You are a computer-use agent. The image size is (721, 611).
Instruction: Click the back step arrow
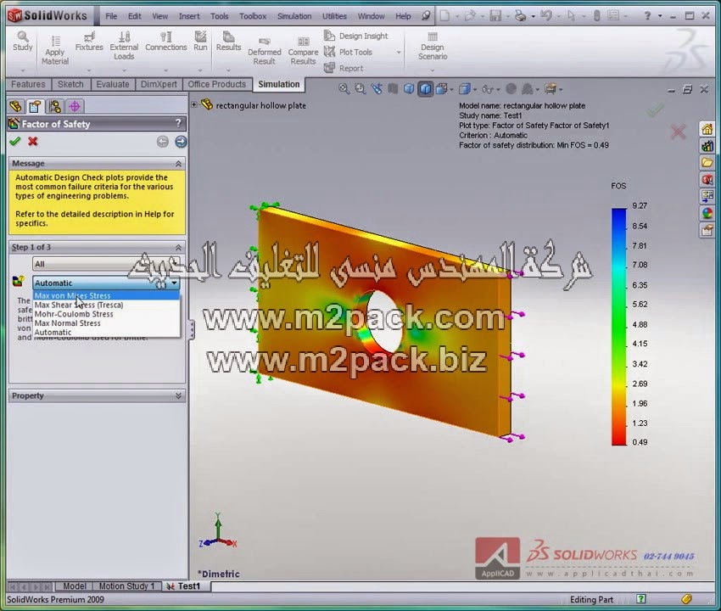click(x=162, y=142)
